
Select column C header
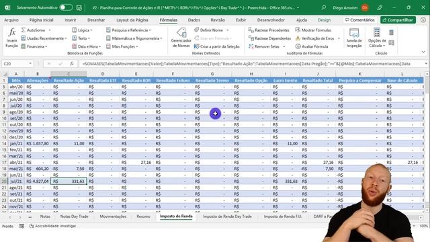[69, 74]
